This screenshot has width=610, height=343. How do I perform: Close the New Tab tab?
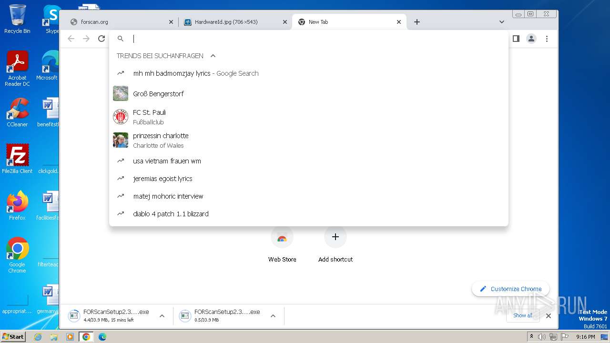pos(399,22)
